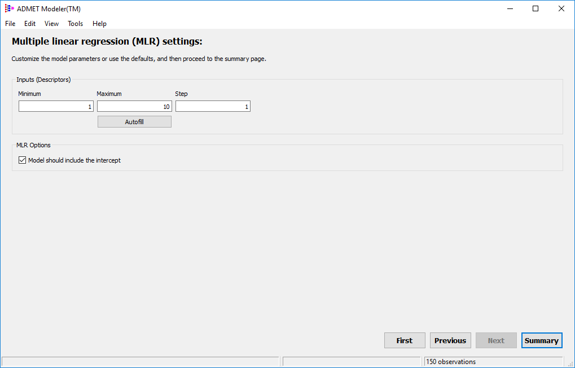Open the Tools menu
575x368 pixels.
(75, 24)
